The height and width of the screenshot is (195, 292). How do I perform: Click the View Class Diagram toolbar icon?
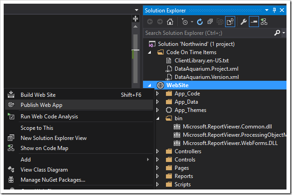coord(264,22)
